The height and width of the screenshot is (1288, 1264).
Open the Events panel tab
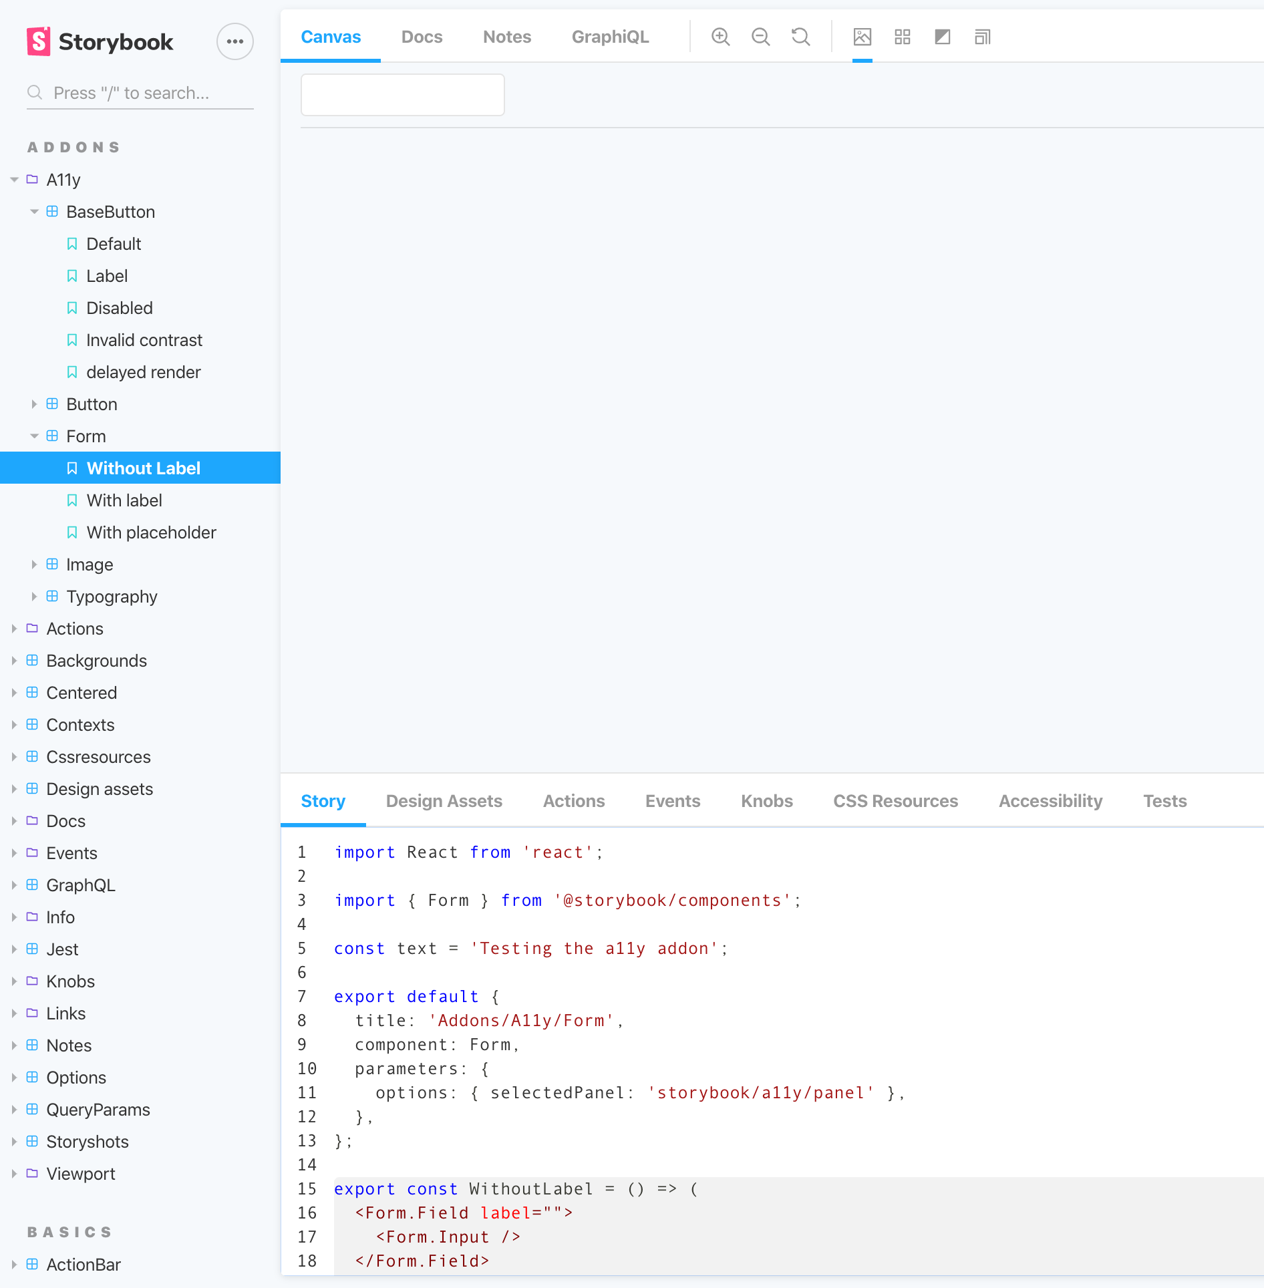[672, 801]
